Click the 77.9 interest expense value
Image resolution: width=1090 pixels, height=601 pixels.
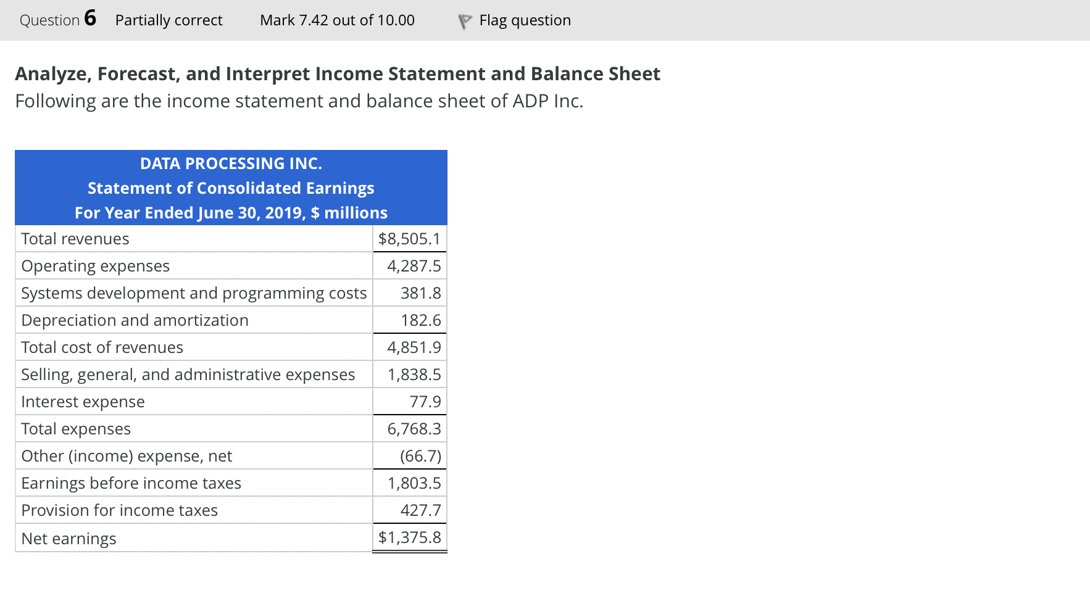[425, 402]
